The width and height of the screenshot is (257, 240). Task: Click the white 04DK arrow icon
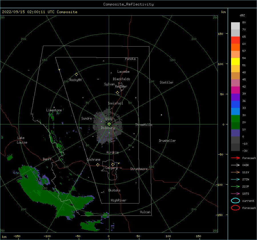click(x=235, y=165)
